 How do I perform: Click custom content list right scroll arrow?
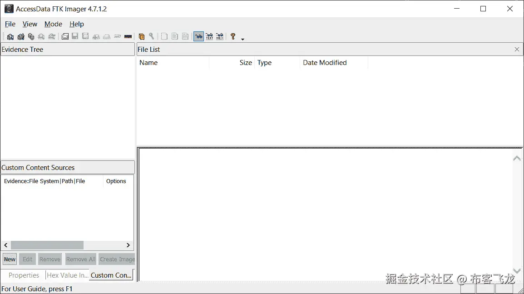128,245
